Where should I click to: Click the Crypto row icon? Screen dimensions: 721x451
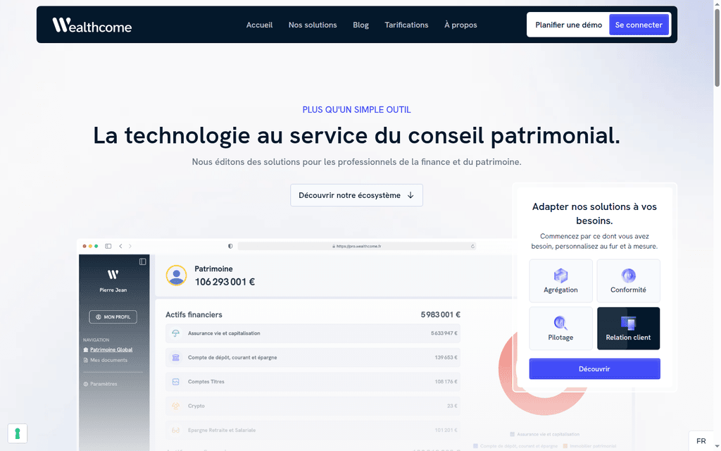point(175,406)
